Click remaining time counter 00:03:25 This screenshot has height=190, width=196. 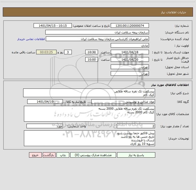point(46,52)
